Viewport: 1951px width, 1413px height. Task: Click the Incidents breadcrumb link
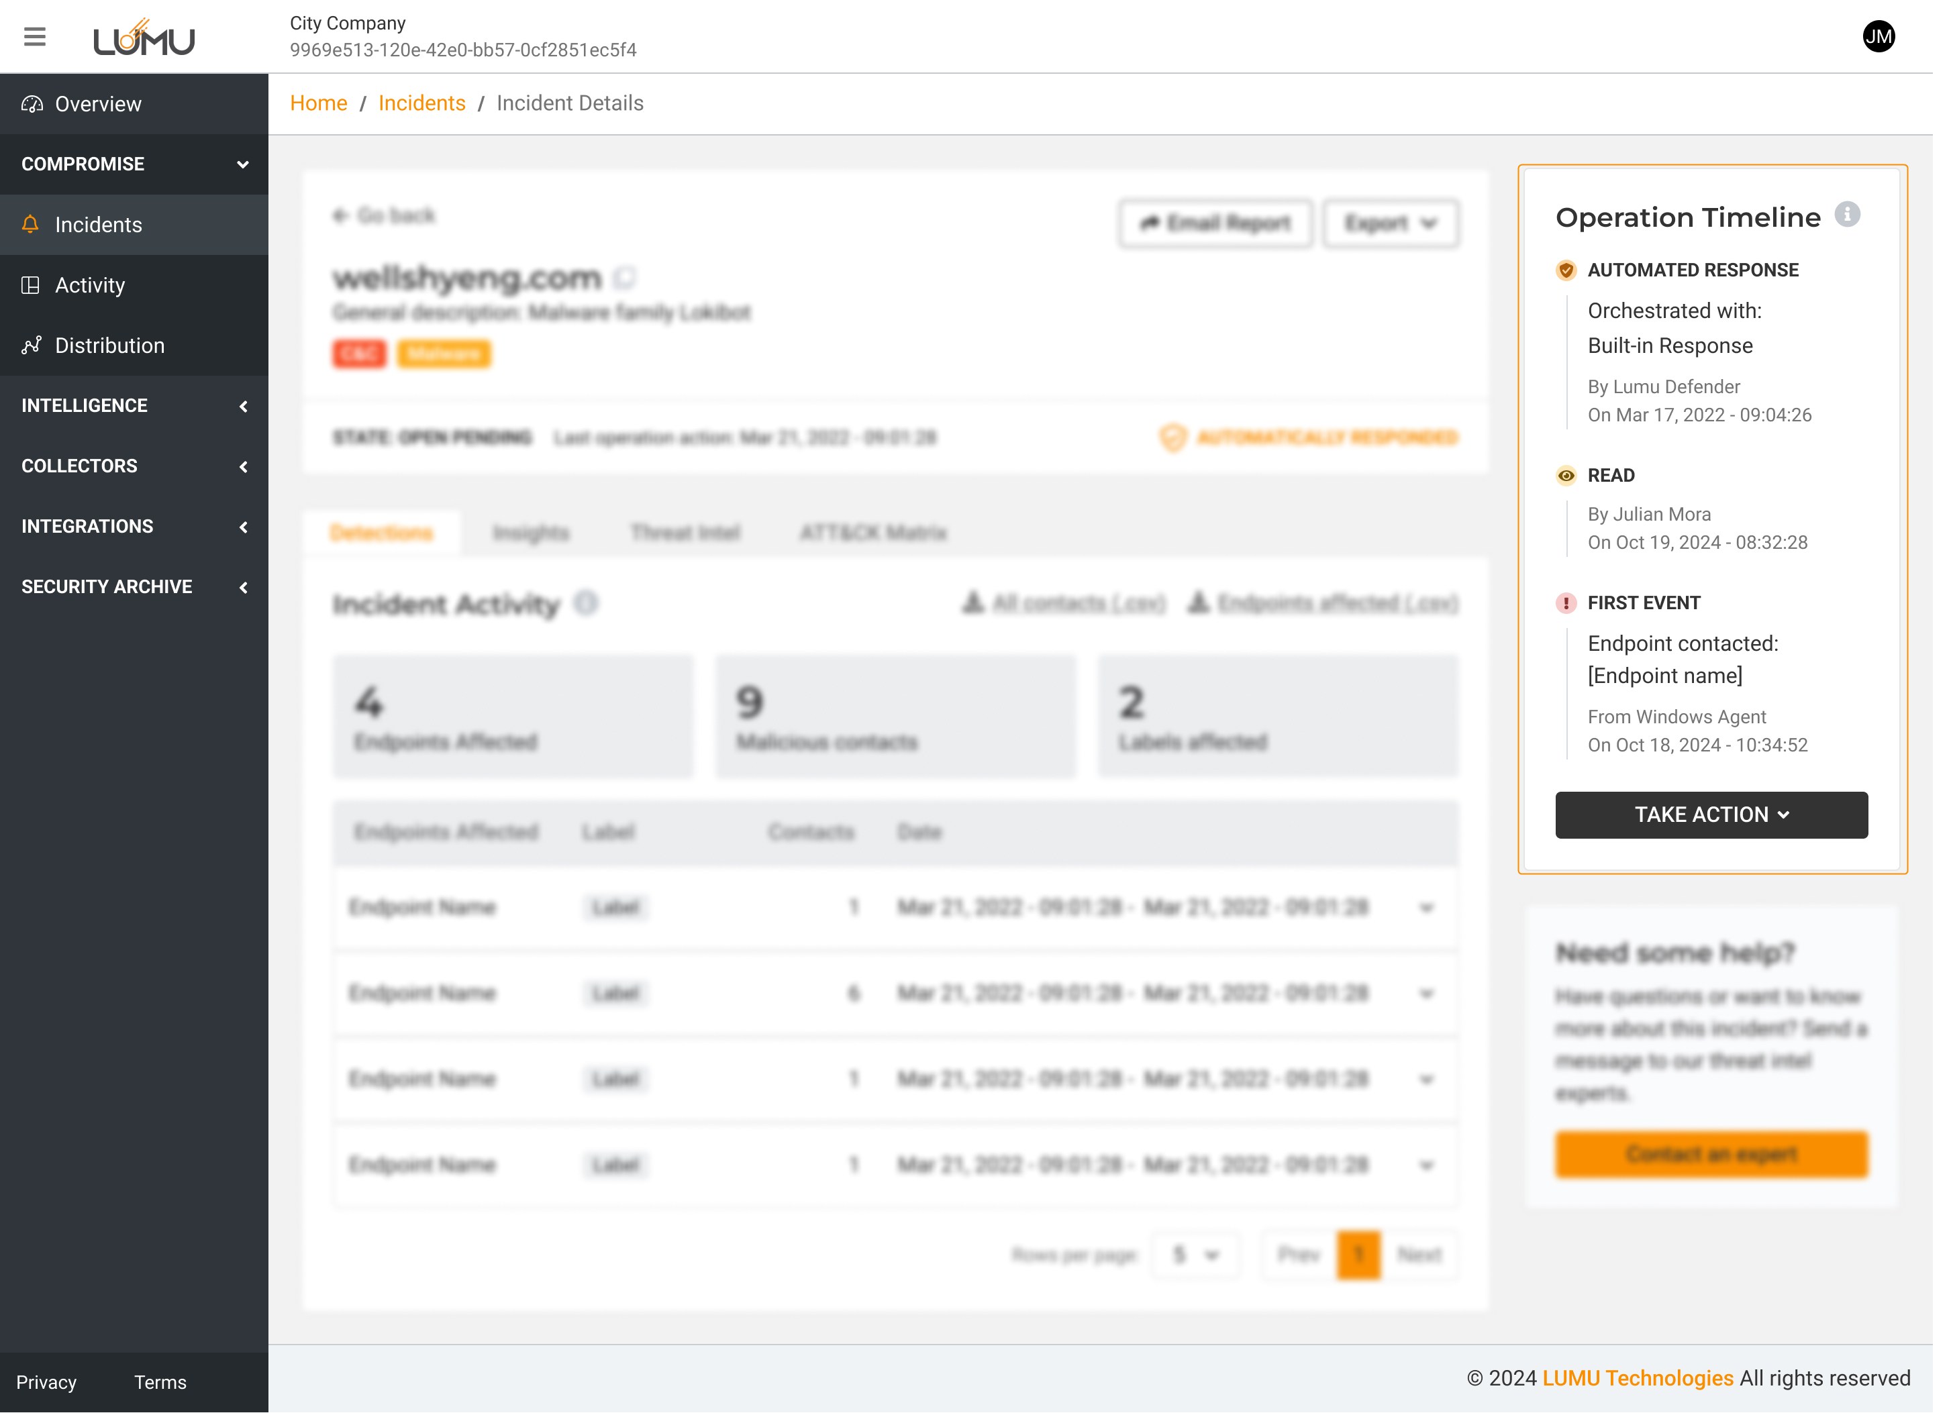421,103
